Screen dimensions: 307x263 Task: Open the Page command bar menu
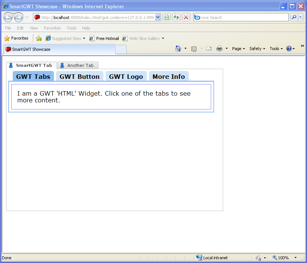[x=238, y=49]
